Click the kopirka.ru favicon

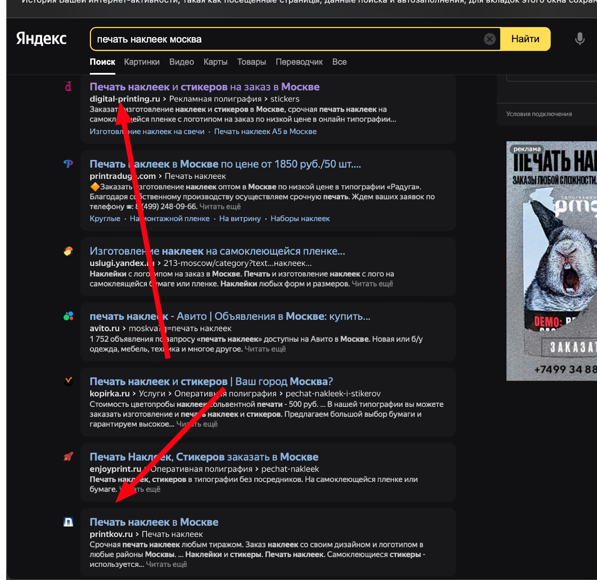[68, 381]
